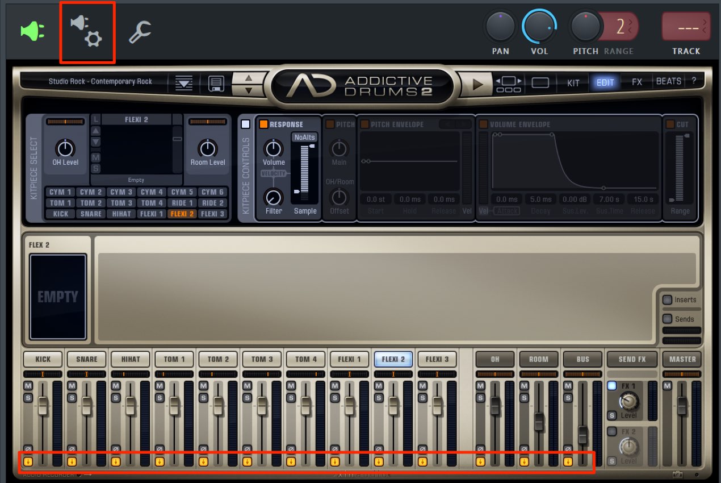Enable the Volume Envelope section
The image size is (721, 483).
click(x=483, y=124)
